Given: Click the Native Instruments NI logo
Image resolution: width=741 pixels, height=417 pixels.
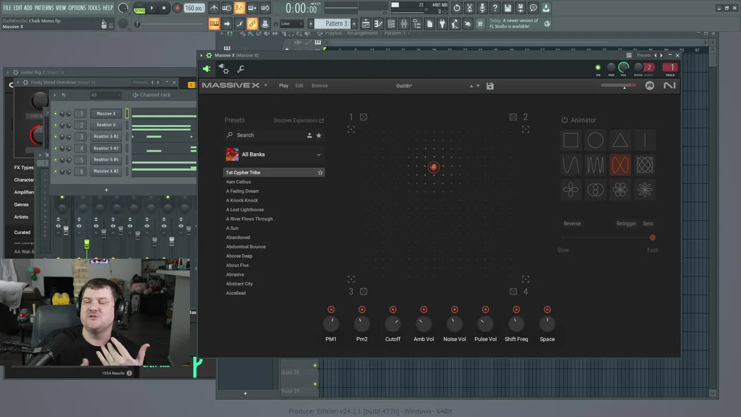Looking at the screenshot, I should [x=669, y=86].
